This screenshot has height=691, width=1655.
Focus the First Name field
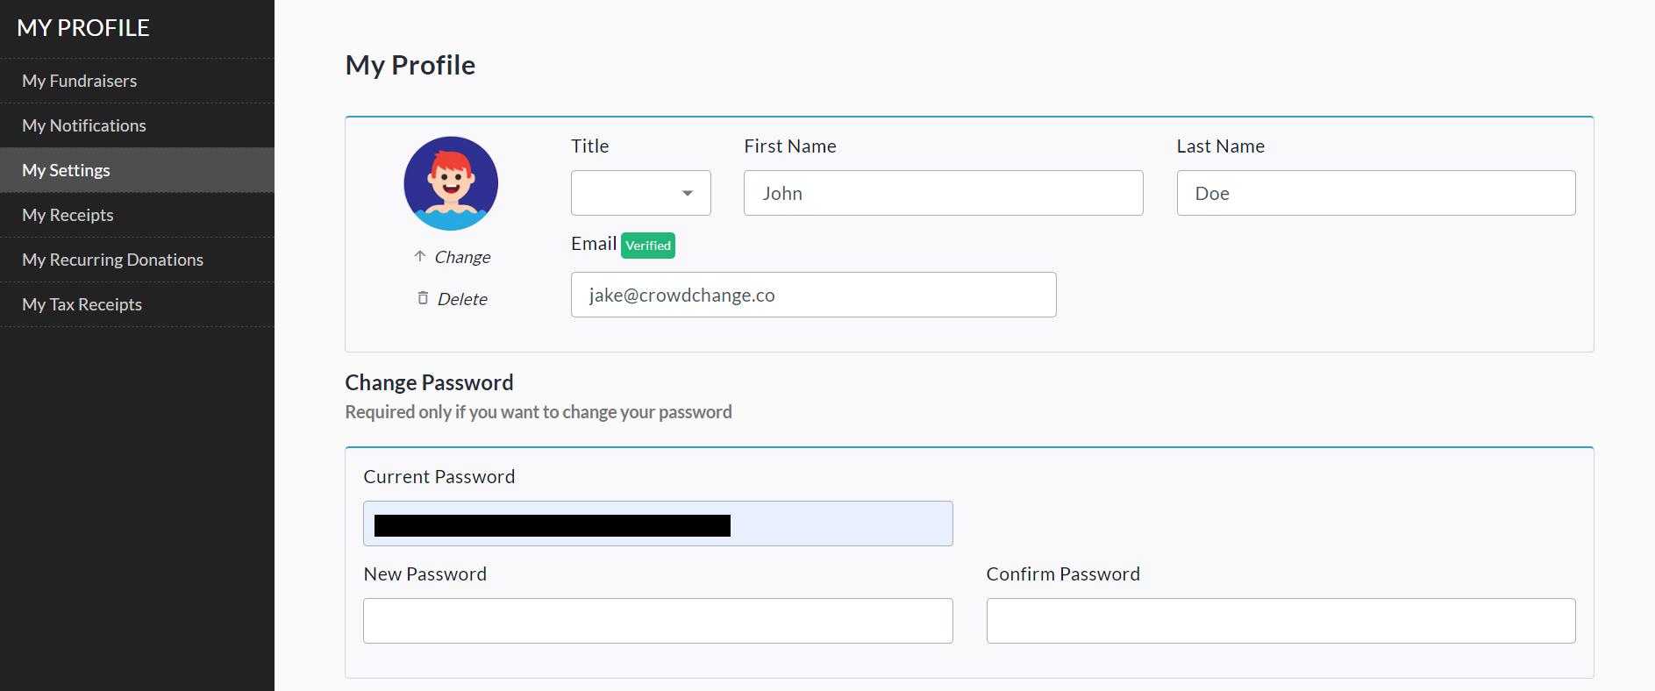pyautogui.click(x=943, y=193)
